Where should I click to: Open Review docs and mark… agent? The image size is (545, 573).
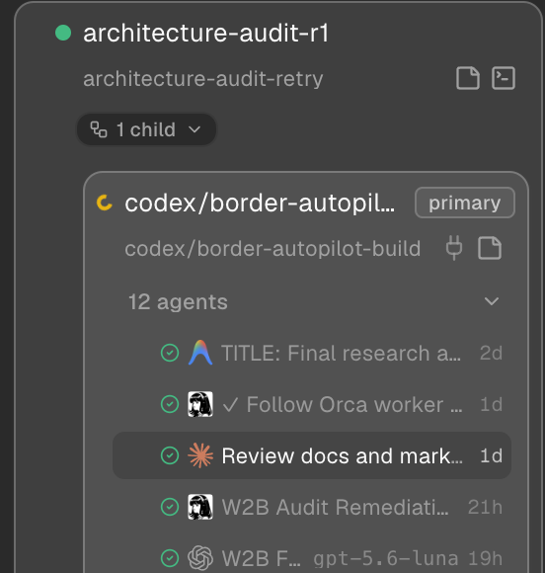[312, 455]
